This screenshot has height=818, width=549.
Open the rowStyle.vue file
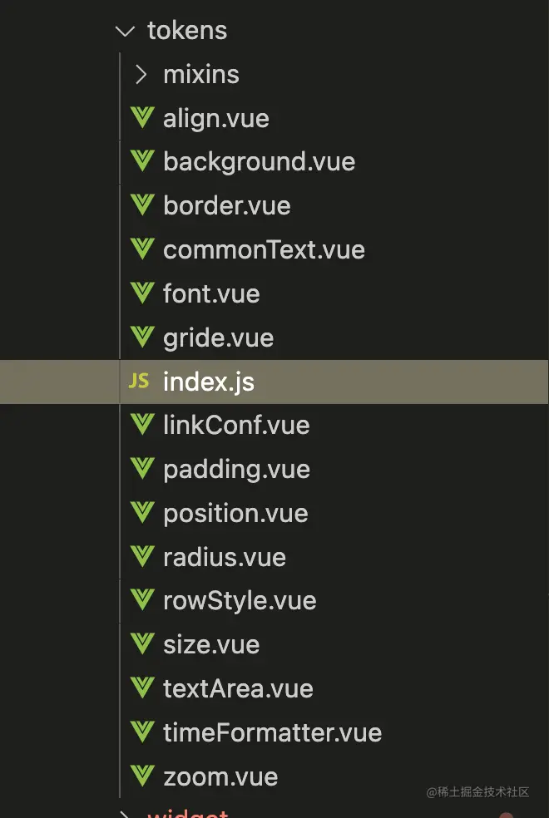(x=240, y=602)
